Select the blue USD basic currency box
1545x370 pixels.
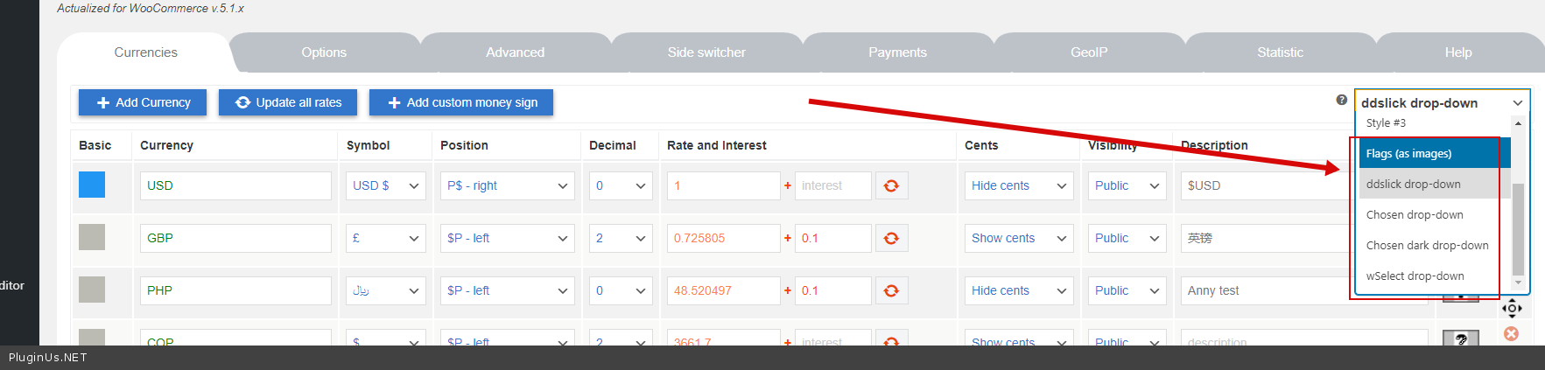pyautogui.click(x=92, y=185)
